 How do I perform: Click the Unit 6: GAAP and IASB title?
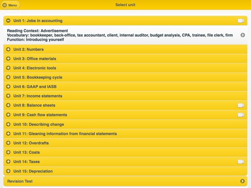35,87
